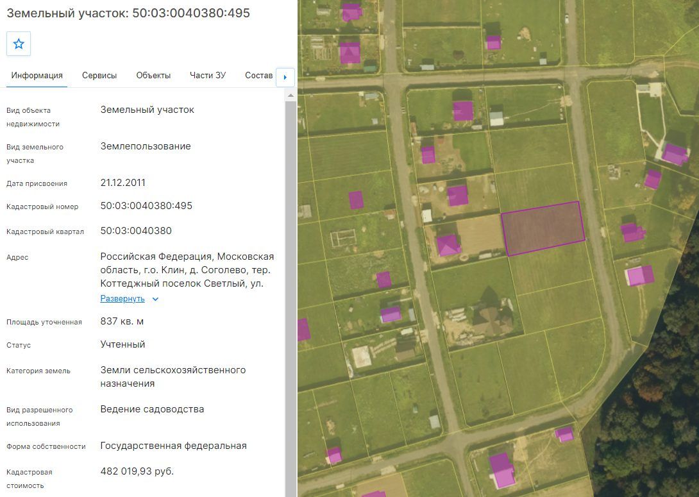Click the info panel vertical scrollbar thumb
This screenshot has width=699, height=497.
(x=291, y=299)
